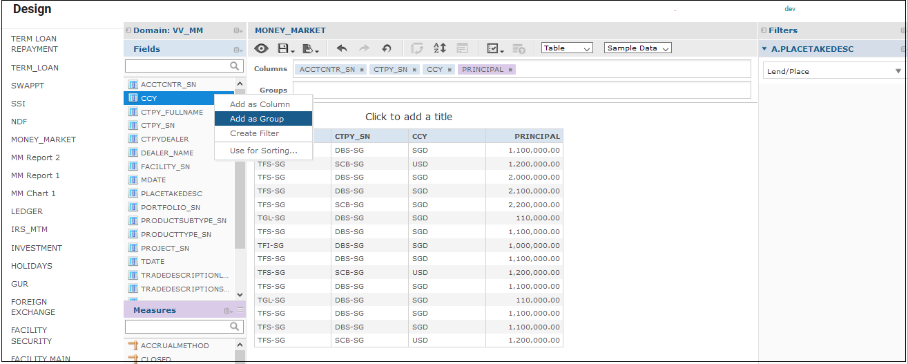908x364 pixels.
Task: Open the Save floppy disk menu
Action: pos(283,48)
